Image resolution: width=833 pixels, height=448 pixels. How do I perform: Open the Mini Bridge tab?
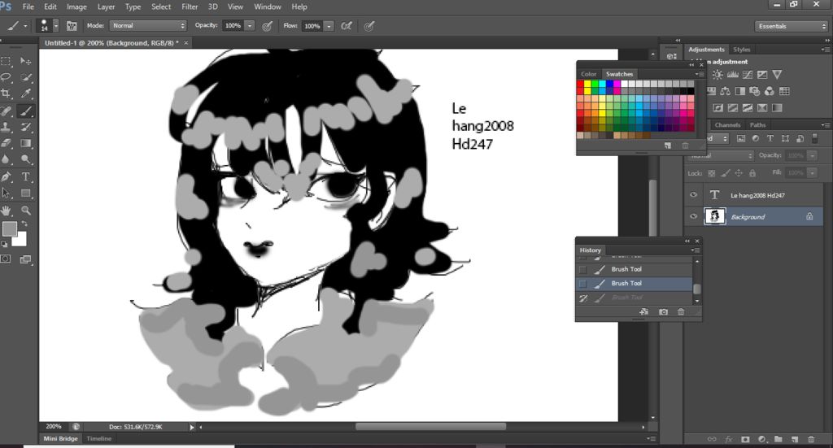click(x=60, y=438)
